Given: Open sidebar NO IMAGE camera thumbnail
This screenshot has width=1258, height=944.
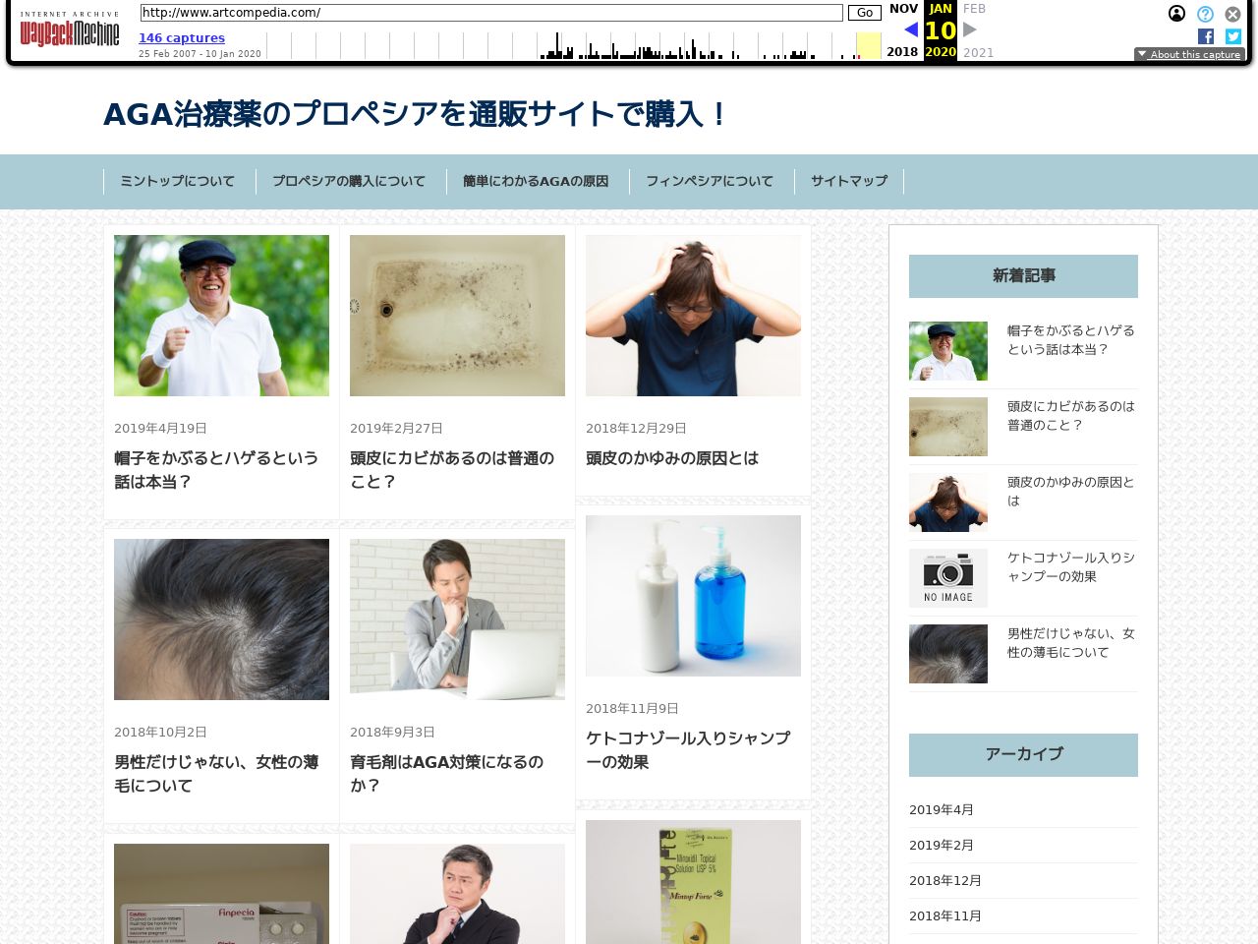Looking at the screenshot, I should [947, 578].
